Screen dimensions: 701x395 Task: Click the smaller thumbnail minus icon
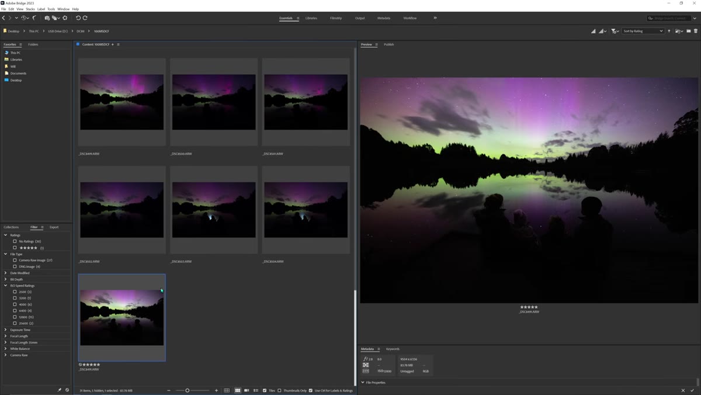pos(169,390)
